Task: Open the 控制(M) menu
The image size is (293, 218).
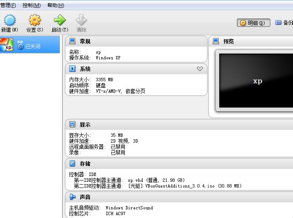Action: (31, 5)
